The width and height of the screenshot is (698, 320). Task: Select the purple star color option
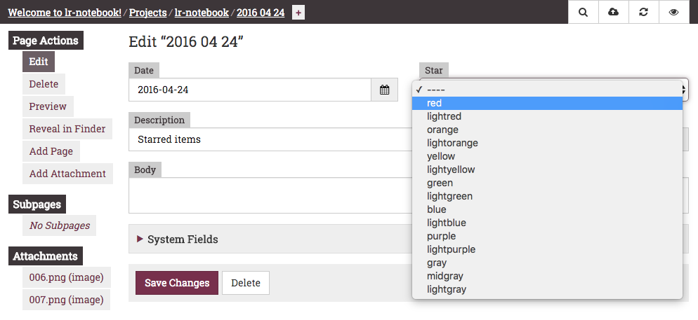pos(547,236)
